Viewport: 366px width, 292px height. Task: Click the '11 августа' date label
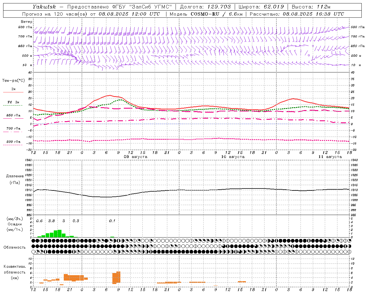coord(330,157)
